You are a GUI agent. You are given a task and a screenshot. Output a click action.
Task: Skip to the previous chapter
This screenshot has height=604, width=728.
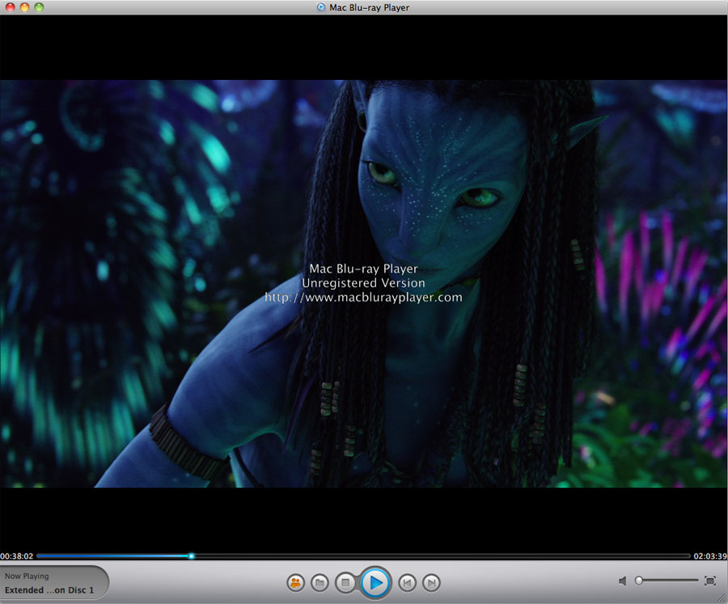pos(408,582)
